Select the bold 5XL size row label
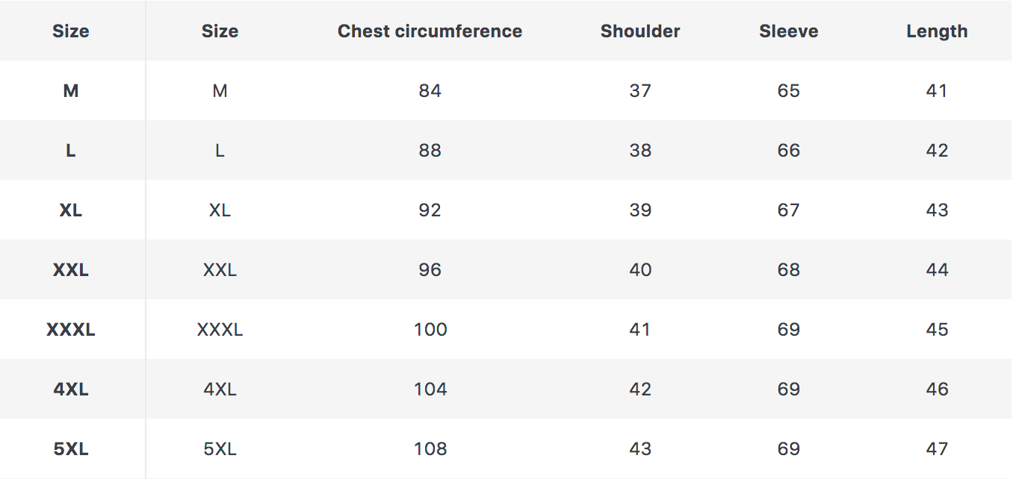1019x479 pixels. click(71, 449)
